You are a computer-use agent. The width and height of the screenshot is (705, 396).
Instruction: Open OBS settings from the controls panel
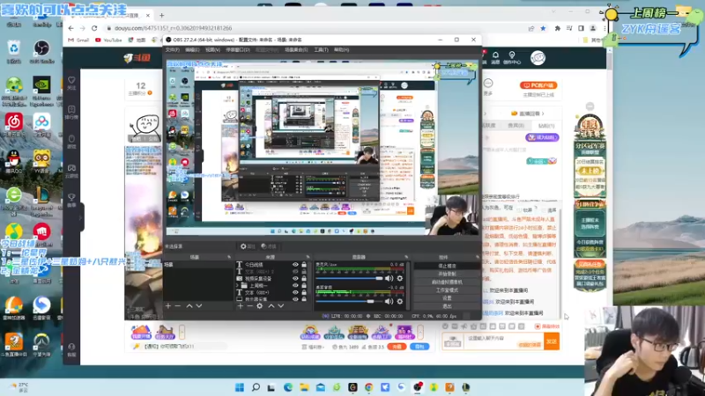point(447,298)
